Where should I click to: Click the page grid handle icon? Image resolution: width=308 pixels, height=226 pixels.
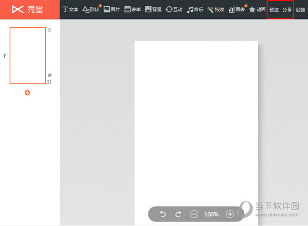pyautogui.click(x=49, y=82)
